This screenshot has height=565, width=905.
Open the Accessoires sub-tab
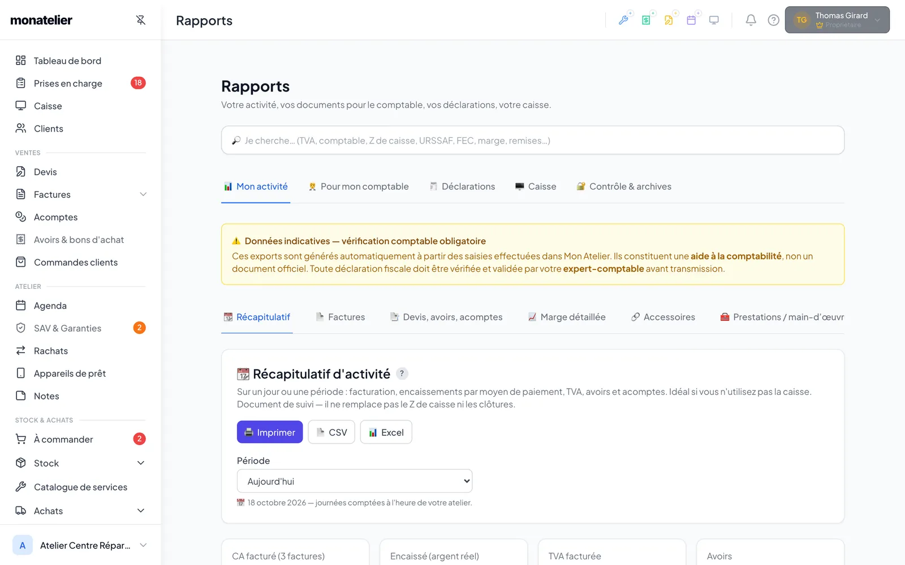click(x=663, y=317)
